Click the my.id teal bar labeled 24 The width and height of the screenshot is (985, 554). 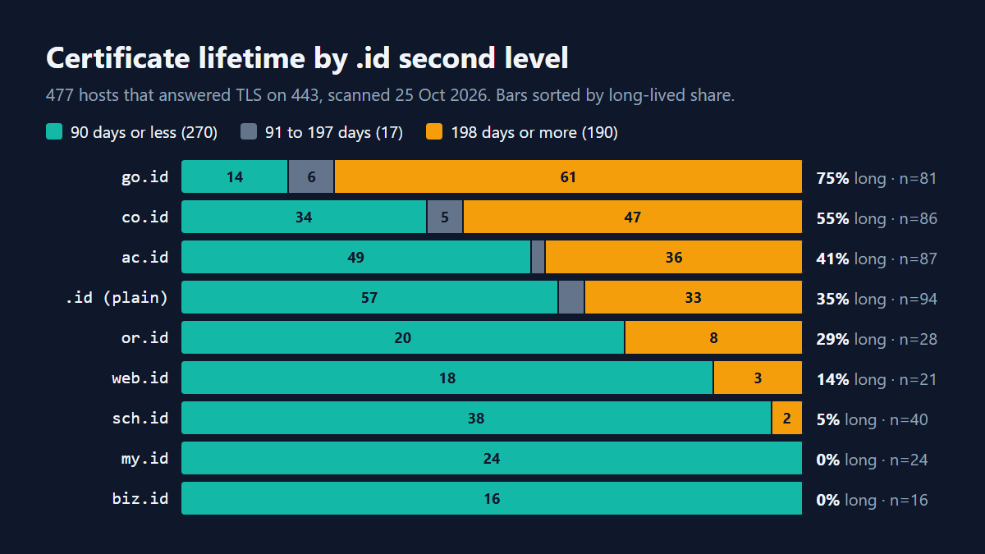click(x=492, y=458)
